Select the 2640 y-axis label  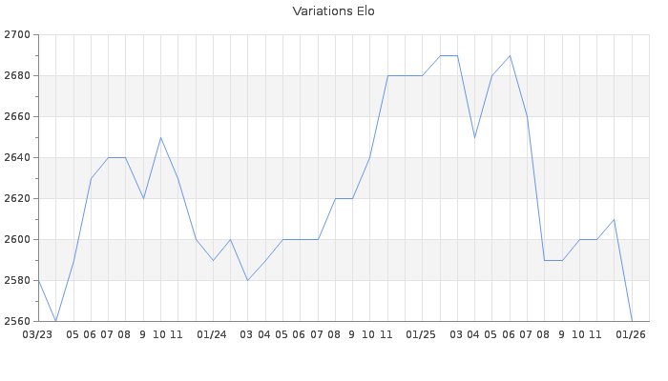click(17, 158)
